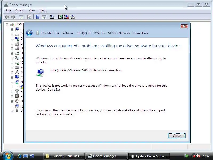Click the blue Help question-mark toolbar icon
The height and width of the screenshot is (160, 213).
coord(38,17)
